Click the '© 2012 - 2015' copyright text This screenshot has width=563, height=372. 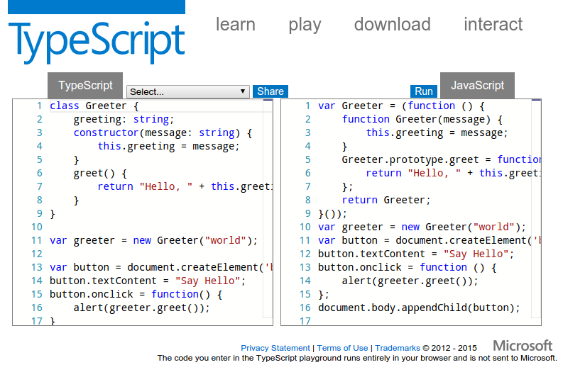point(449,348)
